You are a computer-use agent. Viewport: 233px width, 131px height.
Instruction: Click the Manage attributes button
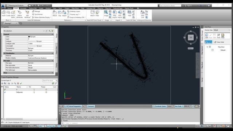point(36,11)
